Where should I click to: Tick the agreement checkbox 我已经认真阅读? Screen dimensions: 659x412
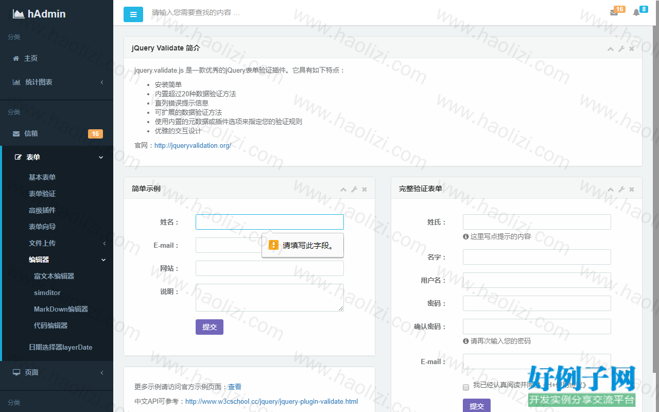tap(466, 387)
